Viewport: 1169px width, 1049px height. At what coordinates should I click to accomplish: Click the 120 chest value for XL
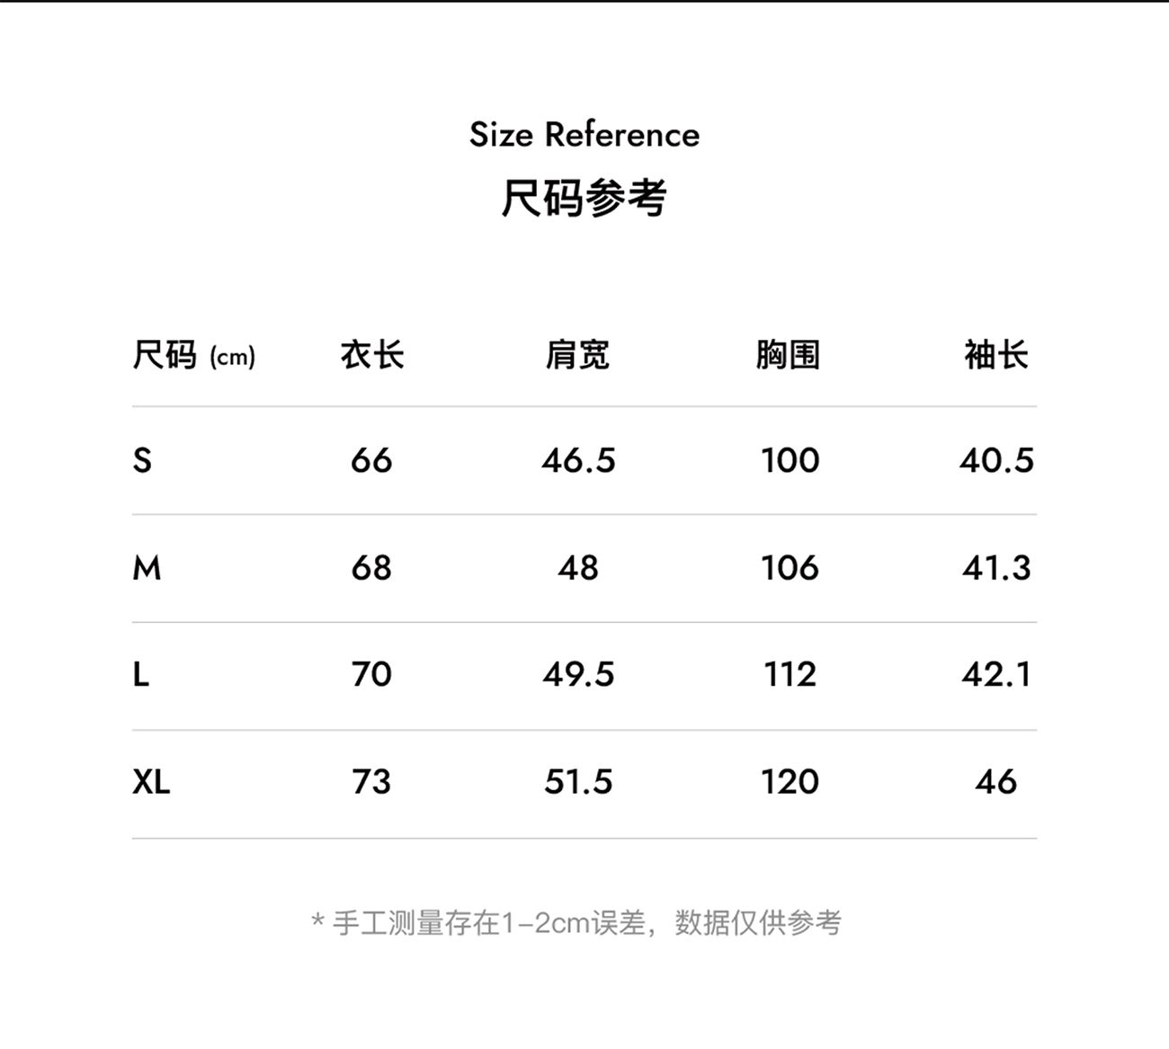pos(790,782)
